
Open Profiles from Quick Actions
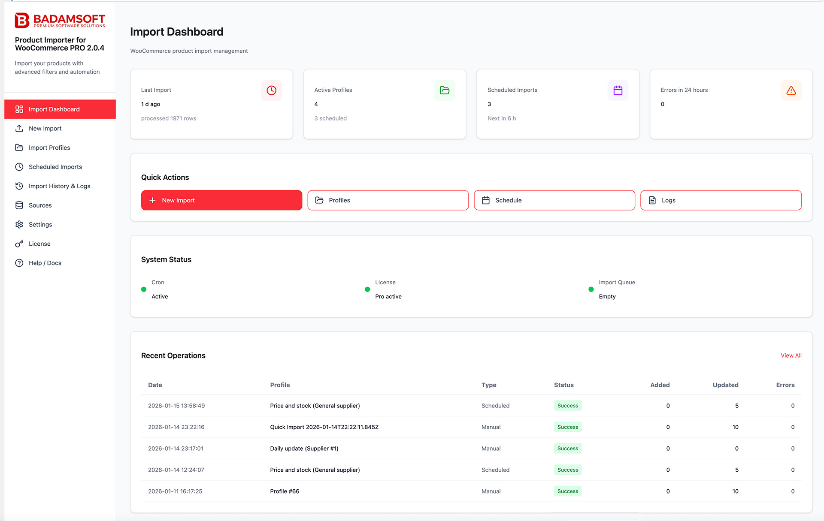coord(388,200)
